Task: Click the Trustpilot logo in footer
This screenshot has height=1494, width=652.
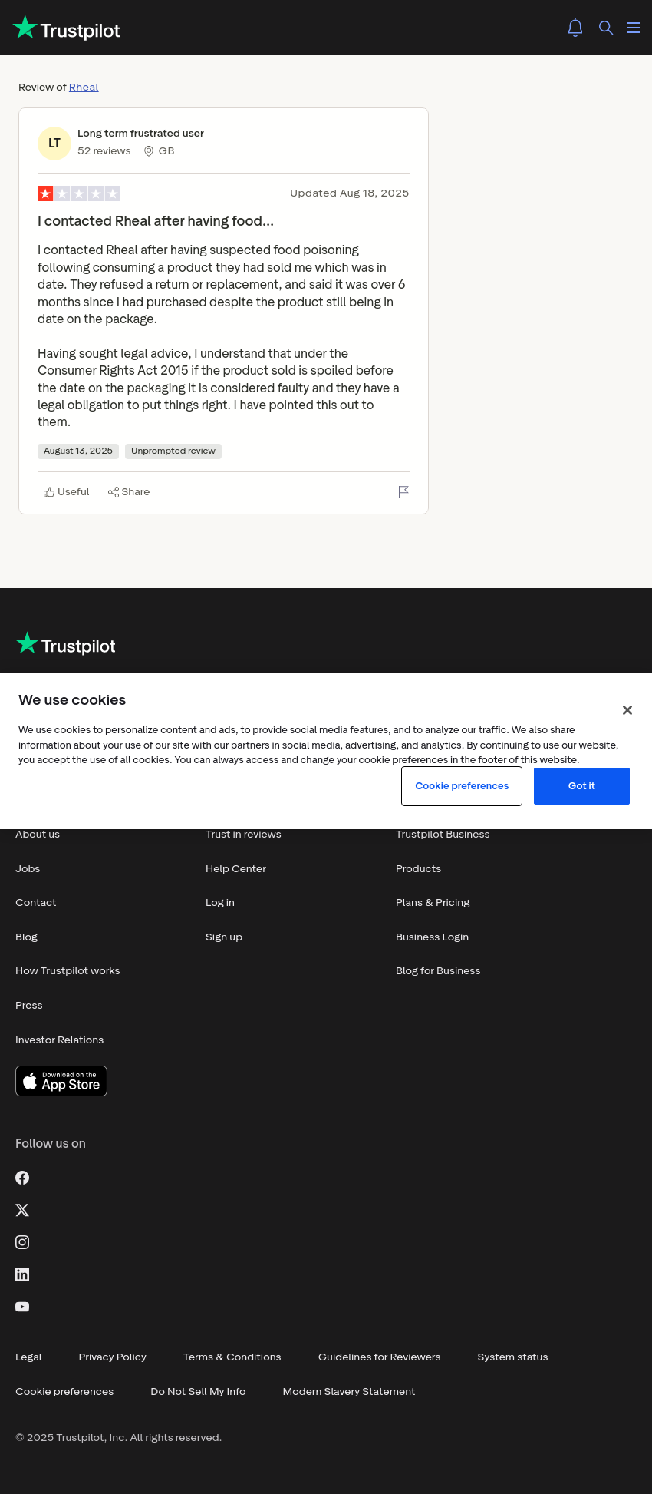Action: (x=66, y=645)
